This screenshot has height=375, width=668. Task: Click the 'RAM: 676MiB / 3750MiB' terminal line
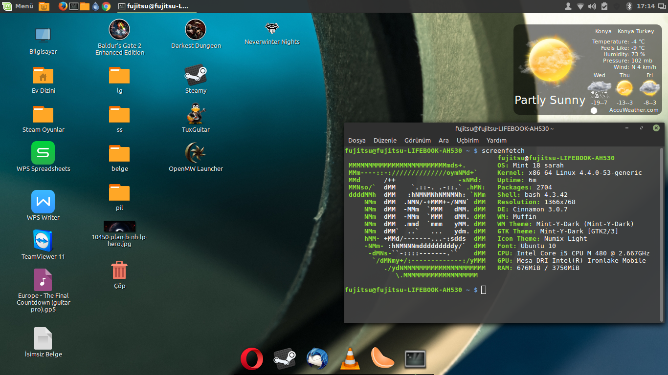(x=538, y=268)
